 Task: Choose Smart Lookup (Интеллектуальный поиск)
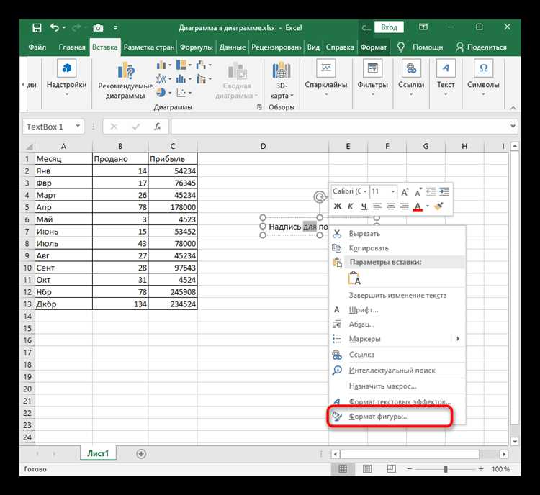(397, 371)
